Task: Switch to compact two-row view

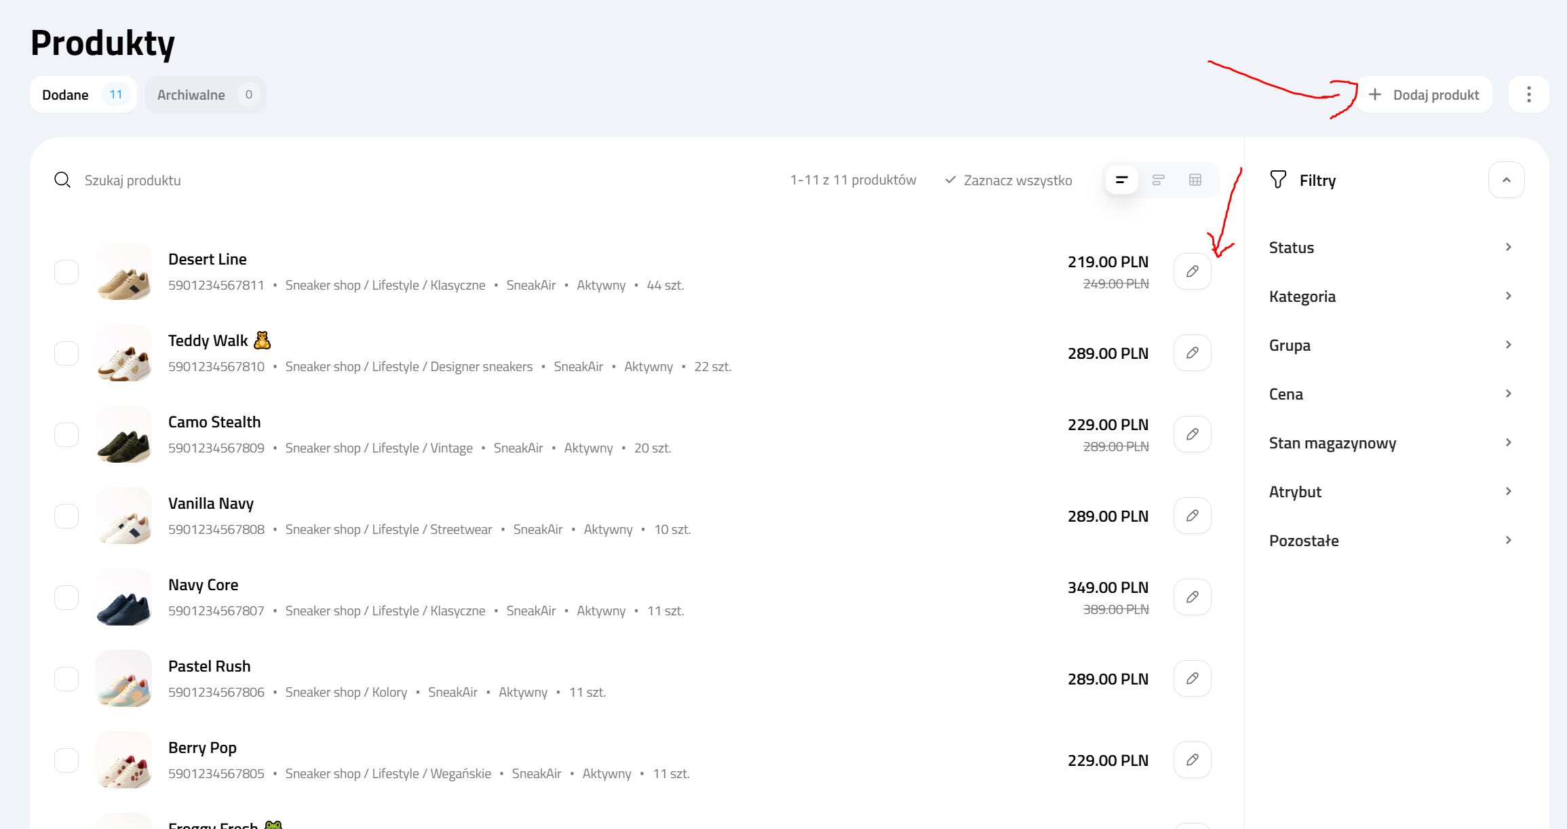Action: coord(1159,180)
